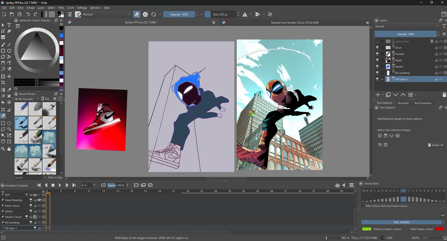This screenshot has height=241, width=447.
Task: Select the Freehand Brush tool
Action: coord(3,44)
